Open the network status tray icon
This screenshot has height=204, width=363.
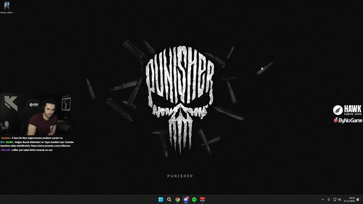click(335, 199)
